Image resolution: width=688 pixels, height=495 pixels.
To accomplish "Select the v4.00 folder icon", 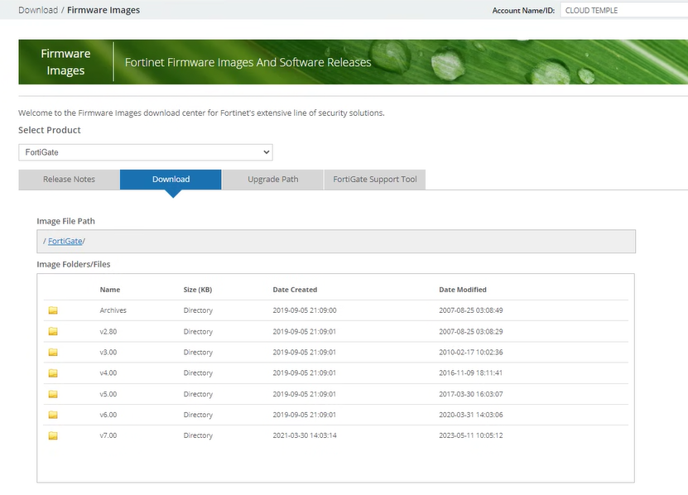I will [x=53, y=373].
